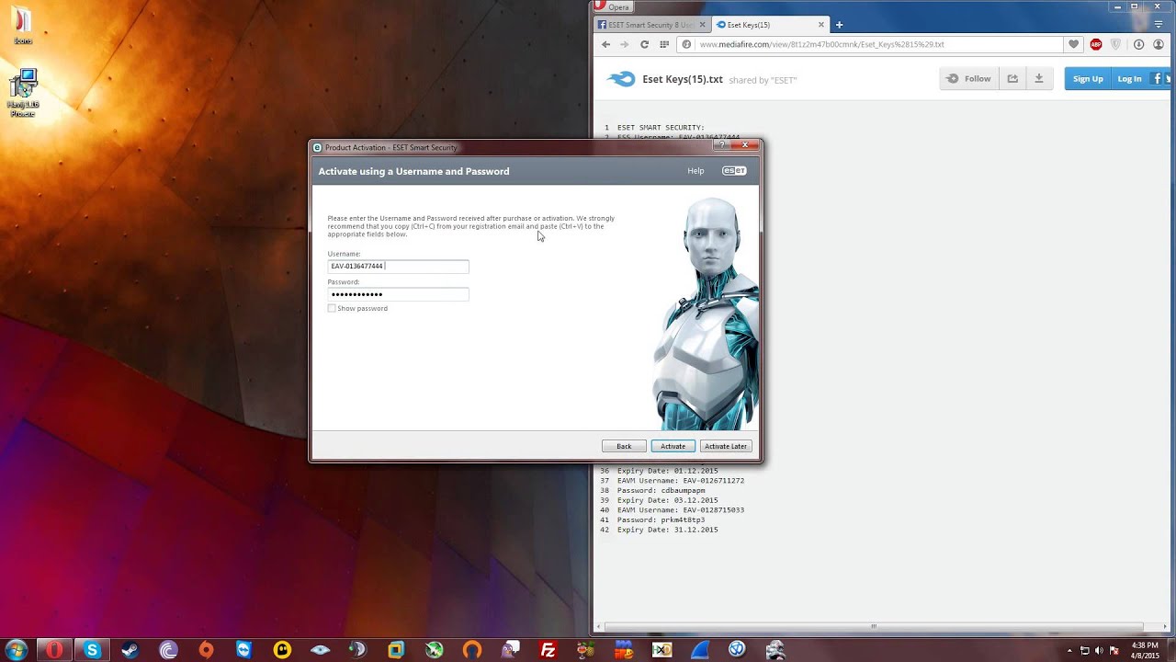Open a new tab with plus button

click(839, 25)
